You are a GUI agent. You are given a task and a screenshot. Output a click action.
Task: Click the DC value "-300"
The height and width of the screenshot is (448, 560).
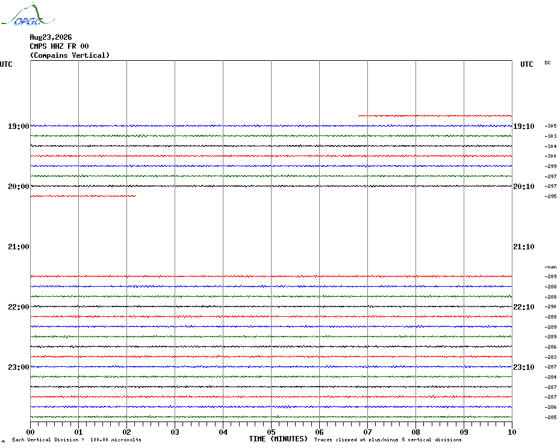[x=550, y=156]
